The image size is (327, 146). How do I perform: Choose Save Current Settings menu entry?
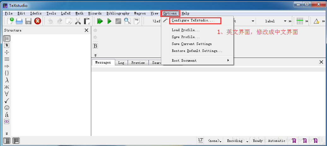[x=192, y=44]
